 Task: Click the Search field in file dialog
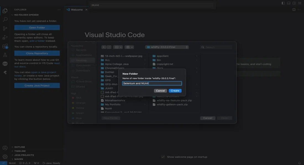216,47
